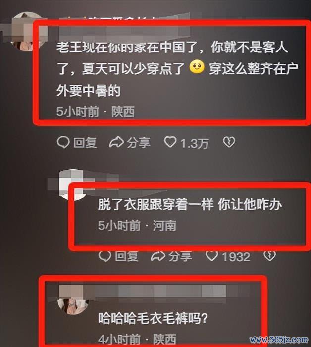Tap 分享 text under Henan comment
Viewport: 311px width, 347px height.
(180, 257)
